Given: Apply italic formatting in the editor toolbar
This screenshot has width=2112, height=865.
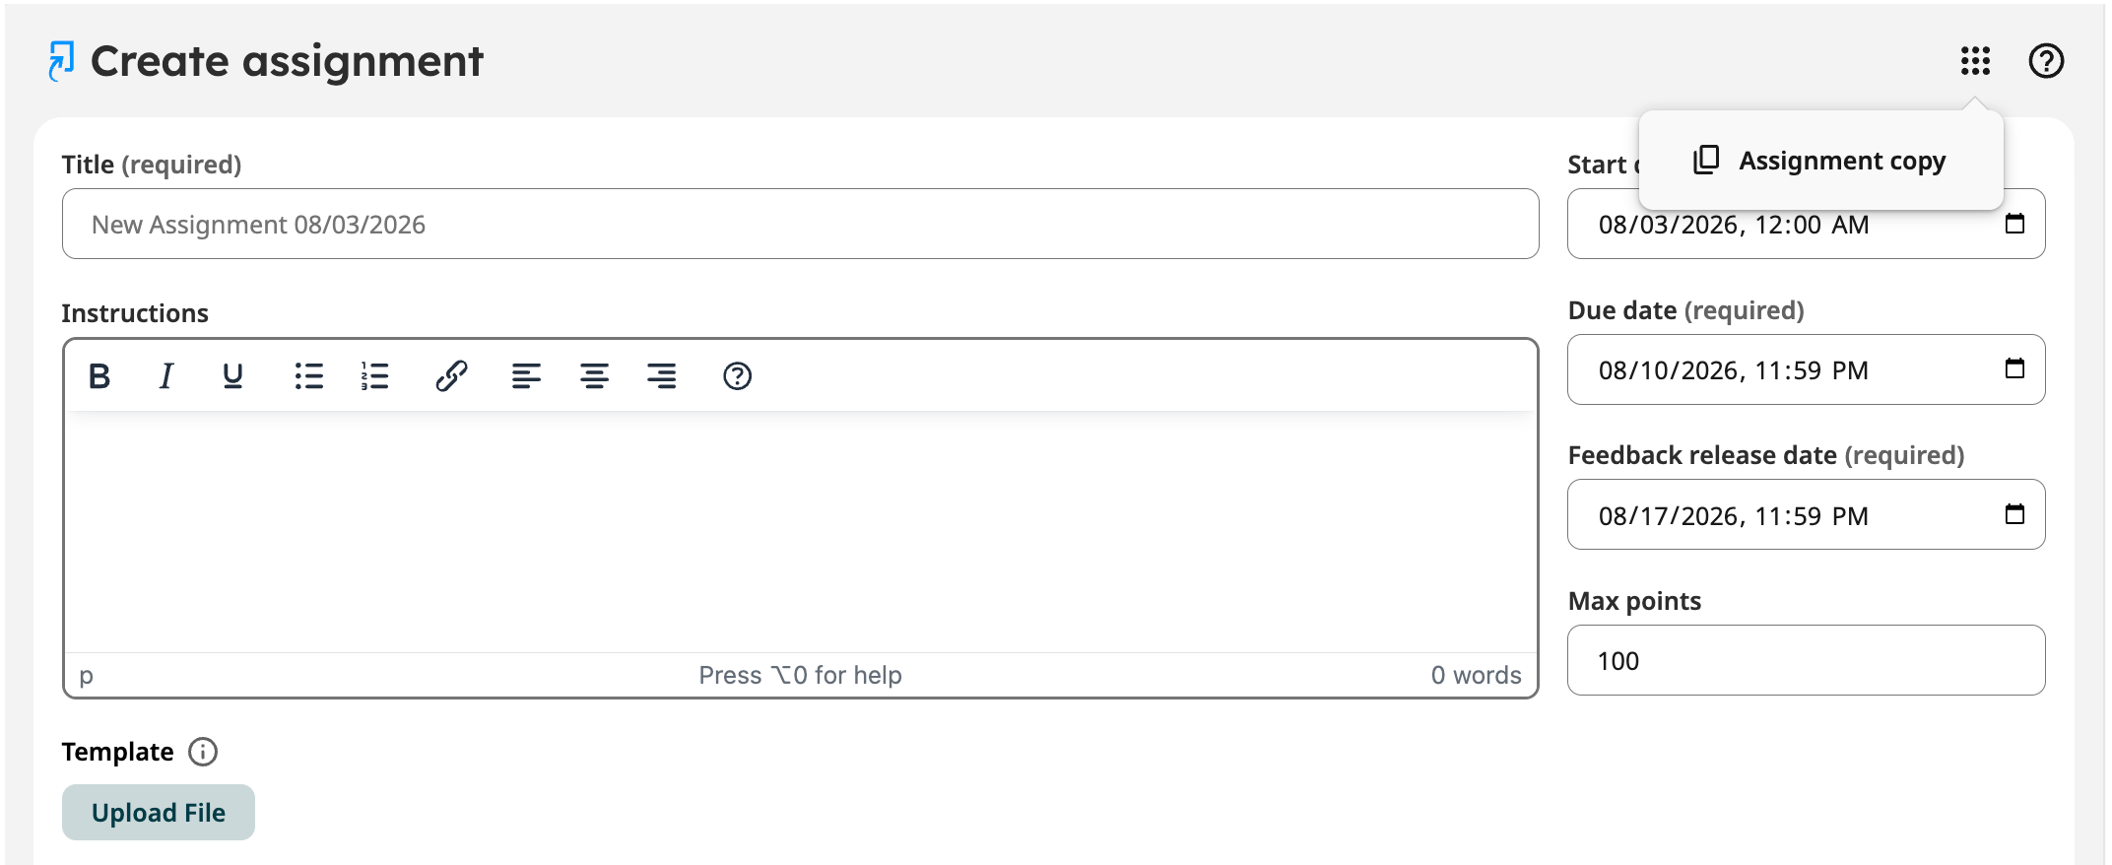Looking at the screenshot, I should tap(166, 375).
